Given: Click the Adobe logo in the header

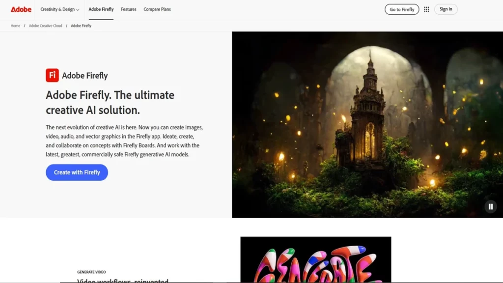Looking at the screenshot, I should tap(22, 9).
